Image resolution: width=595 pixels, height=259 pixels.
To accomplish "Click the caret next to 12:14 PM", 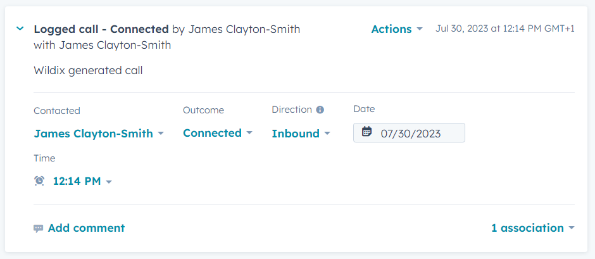I will coord(109,182).
